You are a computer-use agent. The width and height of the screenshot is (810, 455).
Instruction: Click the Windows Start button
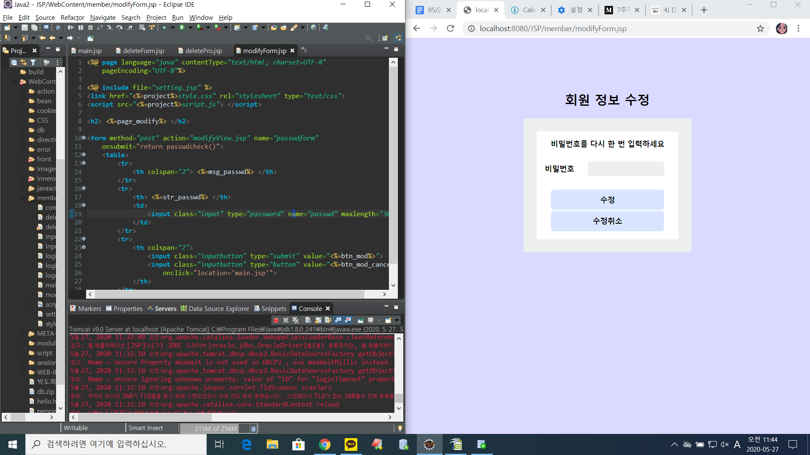(x=13, y=444)
